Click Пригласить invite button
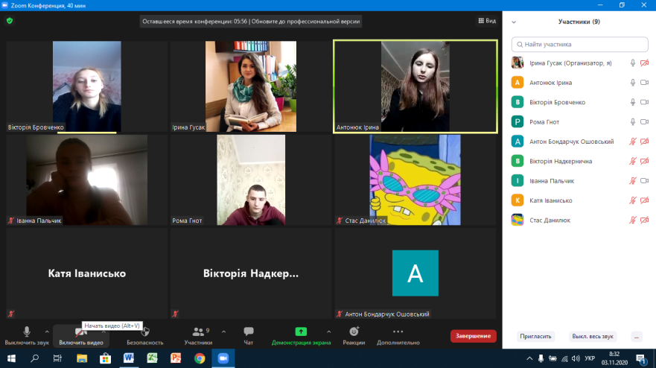The width and height of the screenshot is (656, 368). [535, 336]
